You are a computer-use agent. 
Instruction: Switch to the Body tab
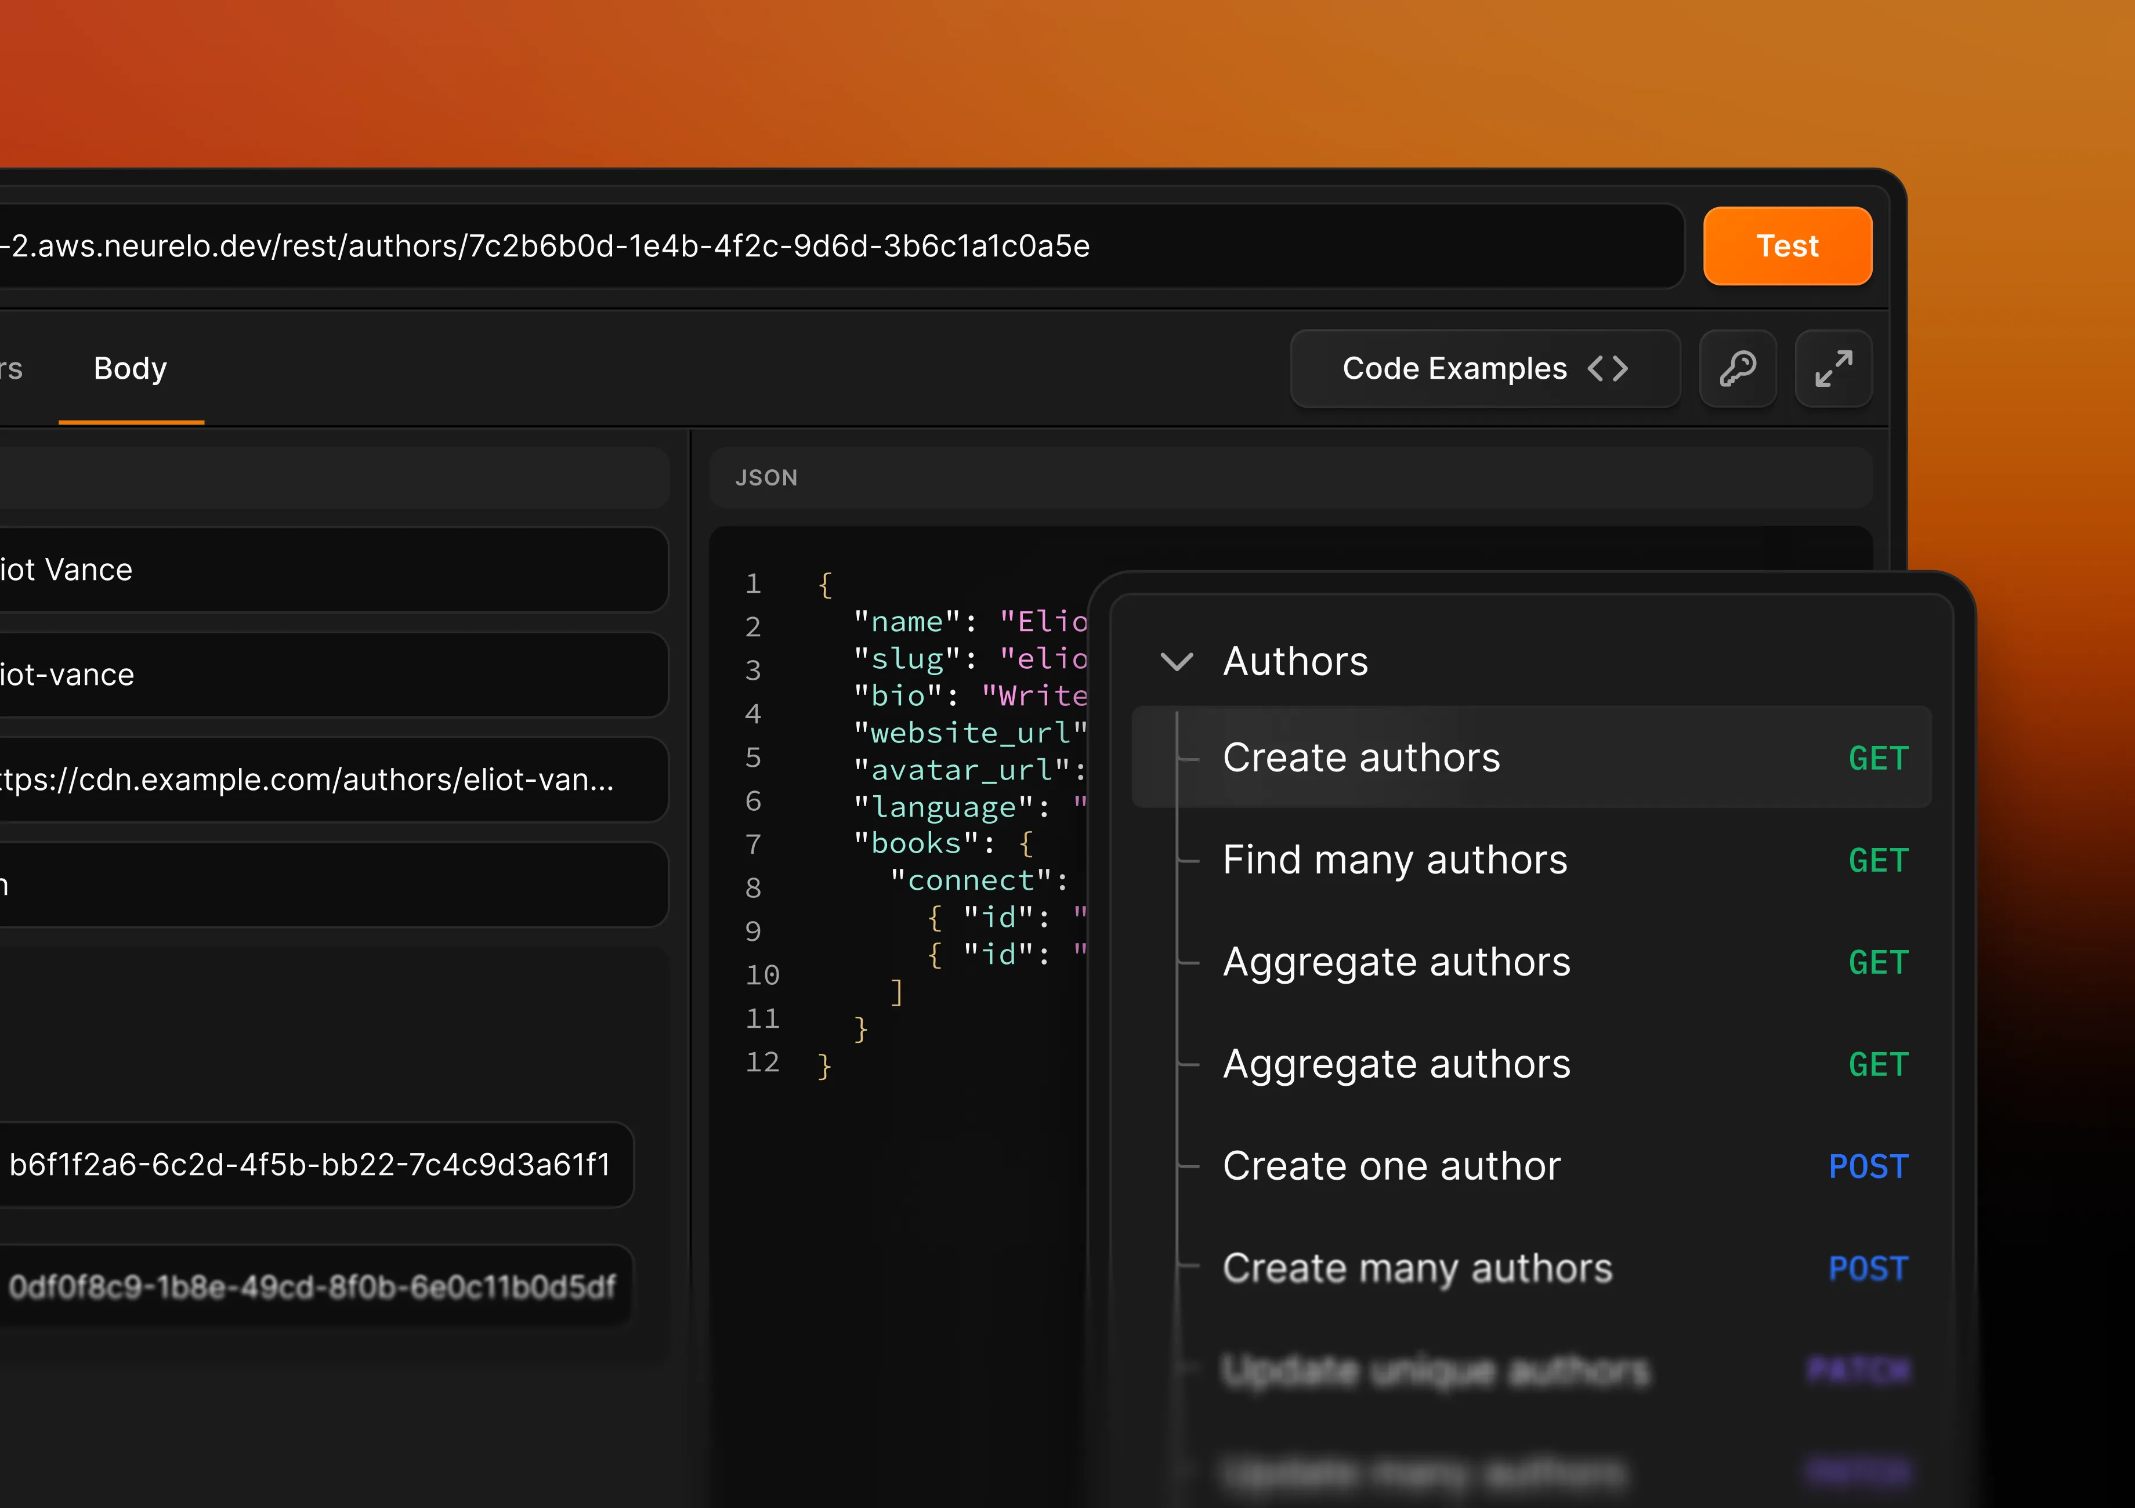tap(129, 368)
